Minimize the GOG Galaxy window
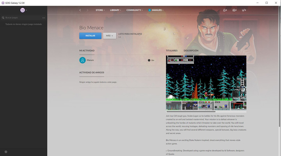281x156 pixels. click(x=258, y=3)
